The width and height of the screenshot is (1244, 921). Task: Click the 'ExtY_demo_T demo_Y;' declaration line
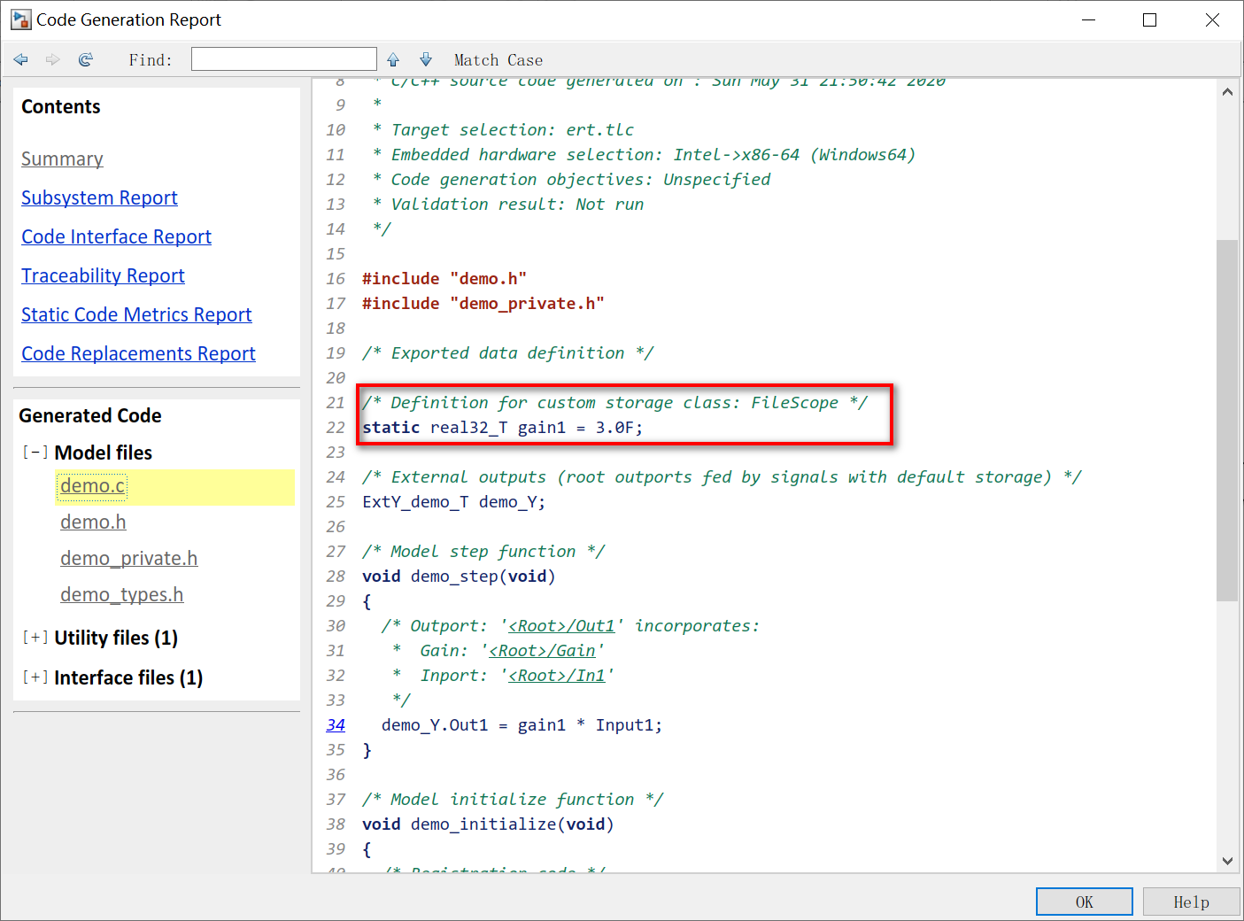click(x=454, y=502)
